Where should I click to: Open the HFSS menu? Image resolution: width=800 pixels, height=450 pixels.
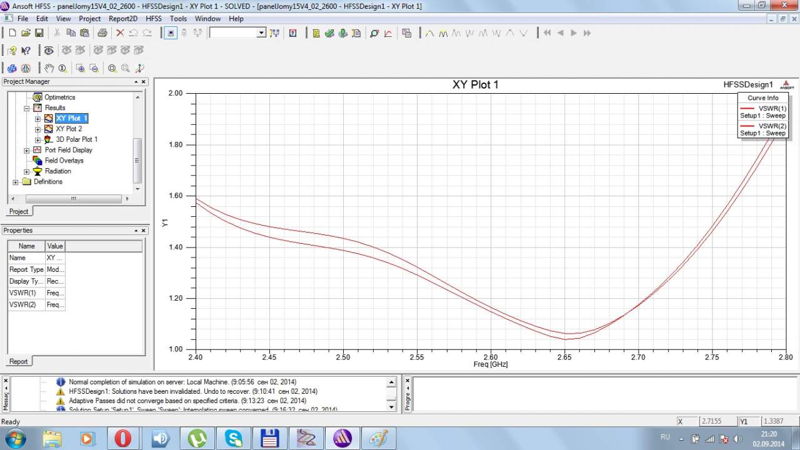pos(153,19)
